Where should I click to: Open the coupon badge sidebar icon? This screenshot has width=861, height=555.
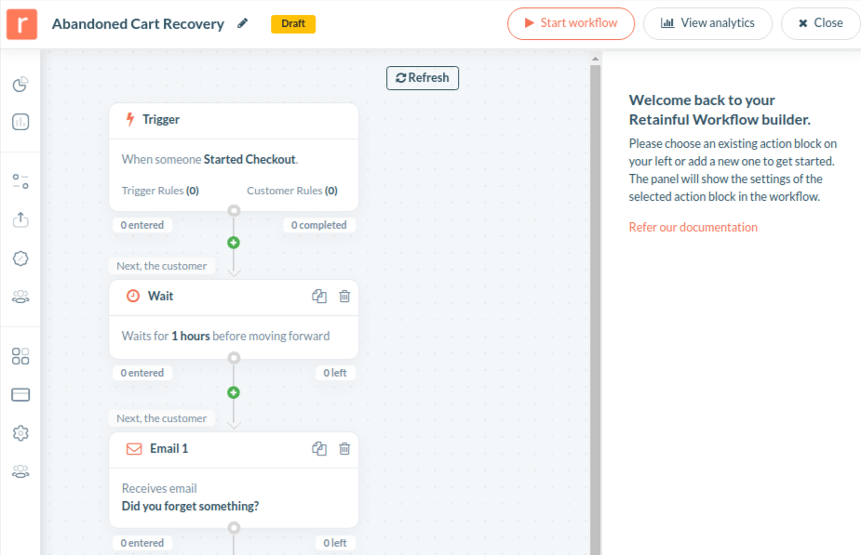[20, 258]
